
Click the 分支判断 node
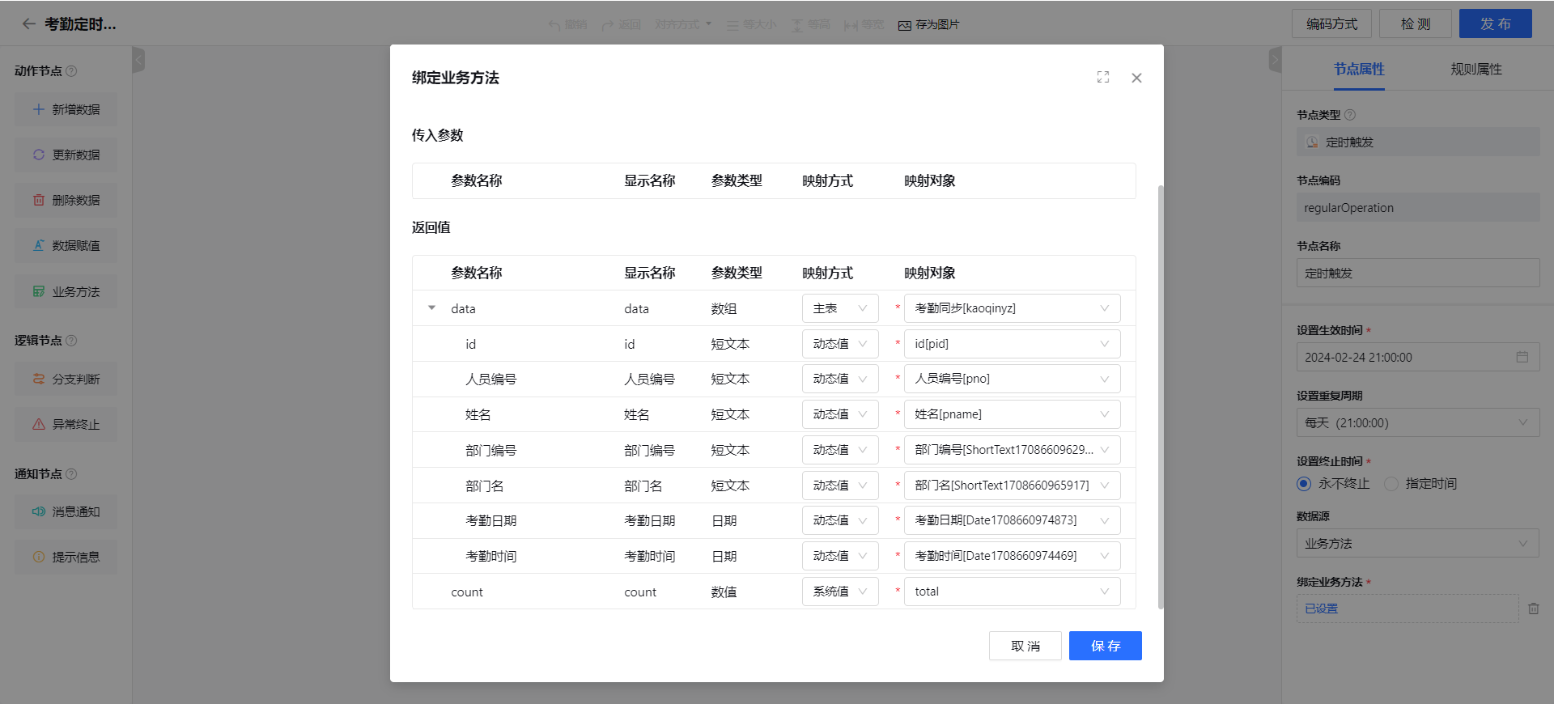(x=66, y=379)
